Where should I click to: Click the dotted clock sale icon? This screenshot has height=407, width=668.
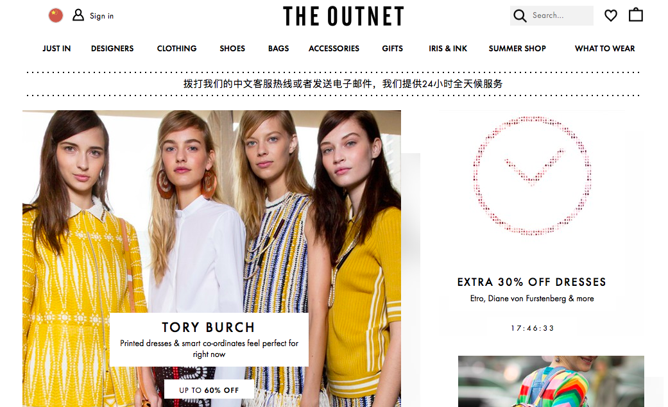pyautogui.click(x=532, y=176)
